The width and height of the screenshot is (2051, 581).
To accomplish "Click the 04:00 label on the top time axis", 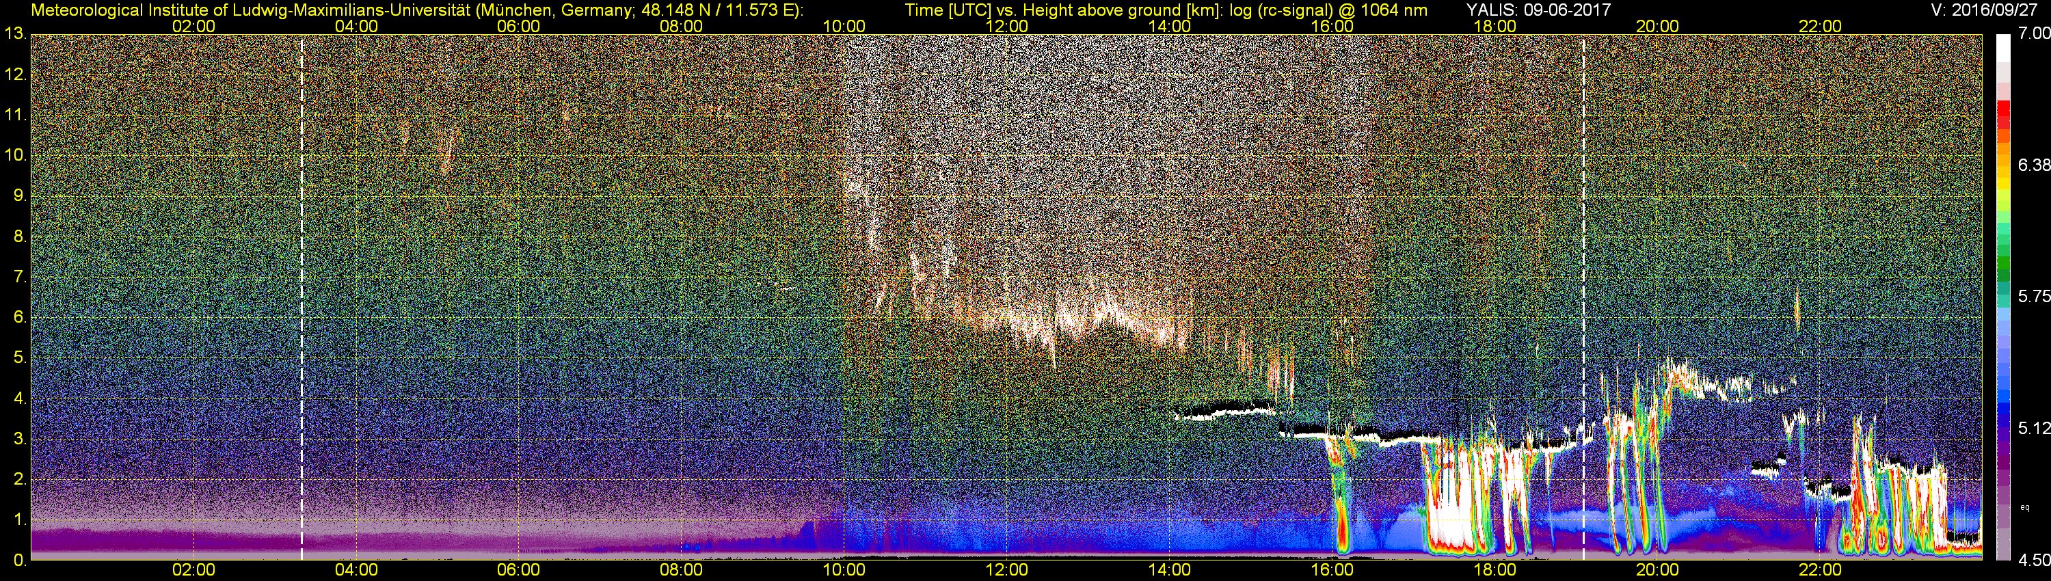I will [x=356, y=26].
